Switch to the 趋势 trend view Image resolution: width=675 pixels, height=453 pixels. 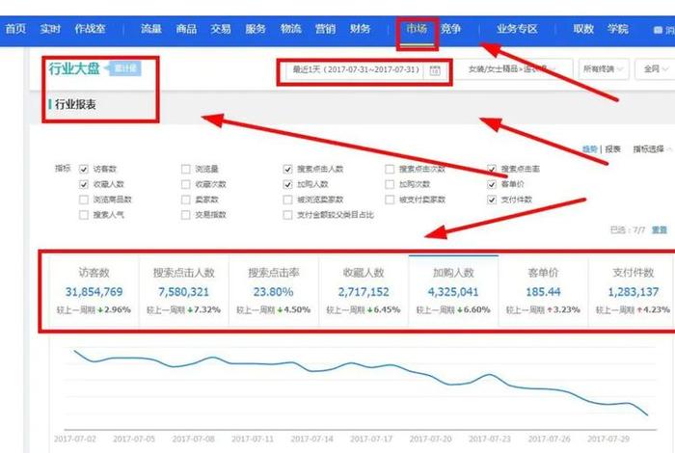tap(590, 149)
